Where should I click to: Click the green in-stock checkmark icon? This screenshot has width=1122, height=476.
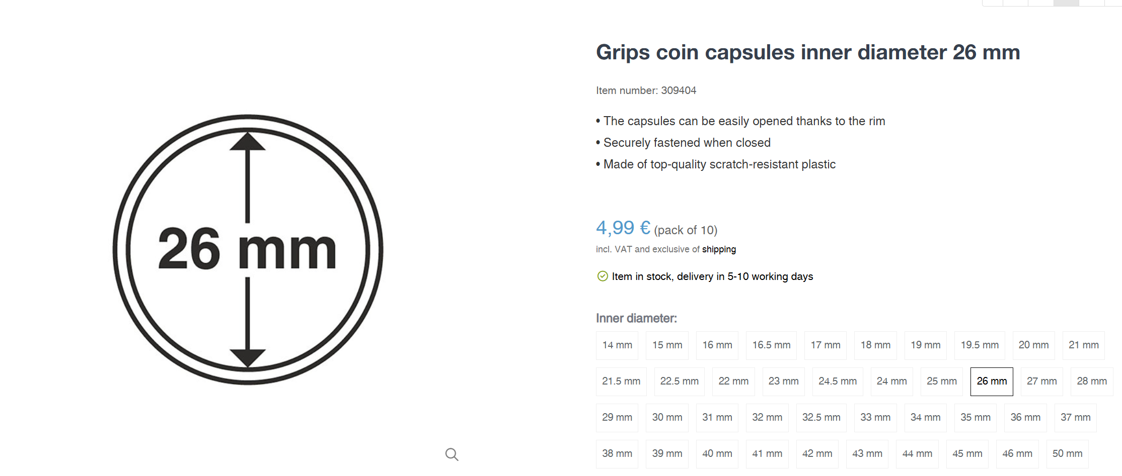click(602, 276)
